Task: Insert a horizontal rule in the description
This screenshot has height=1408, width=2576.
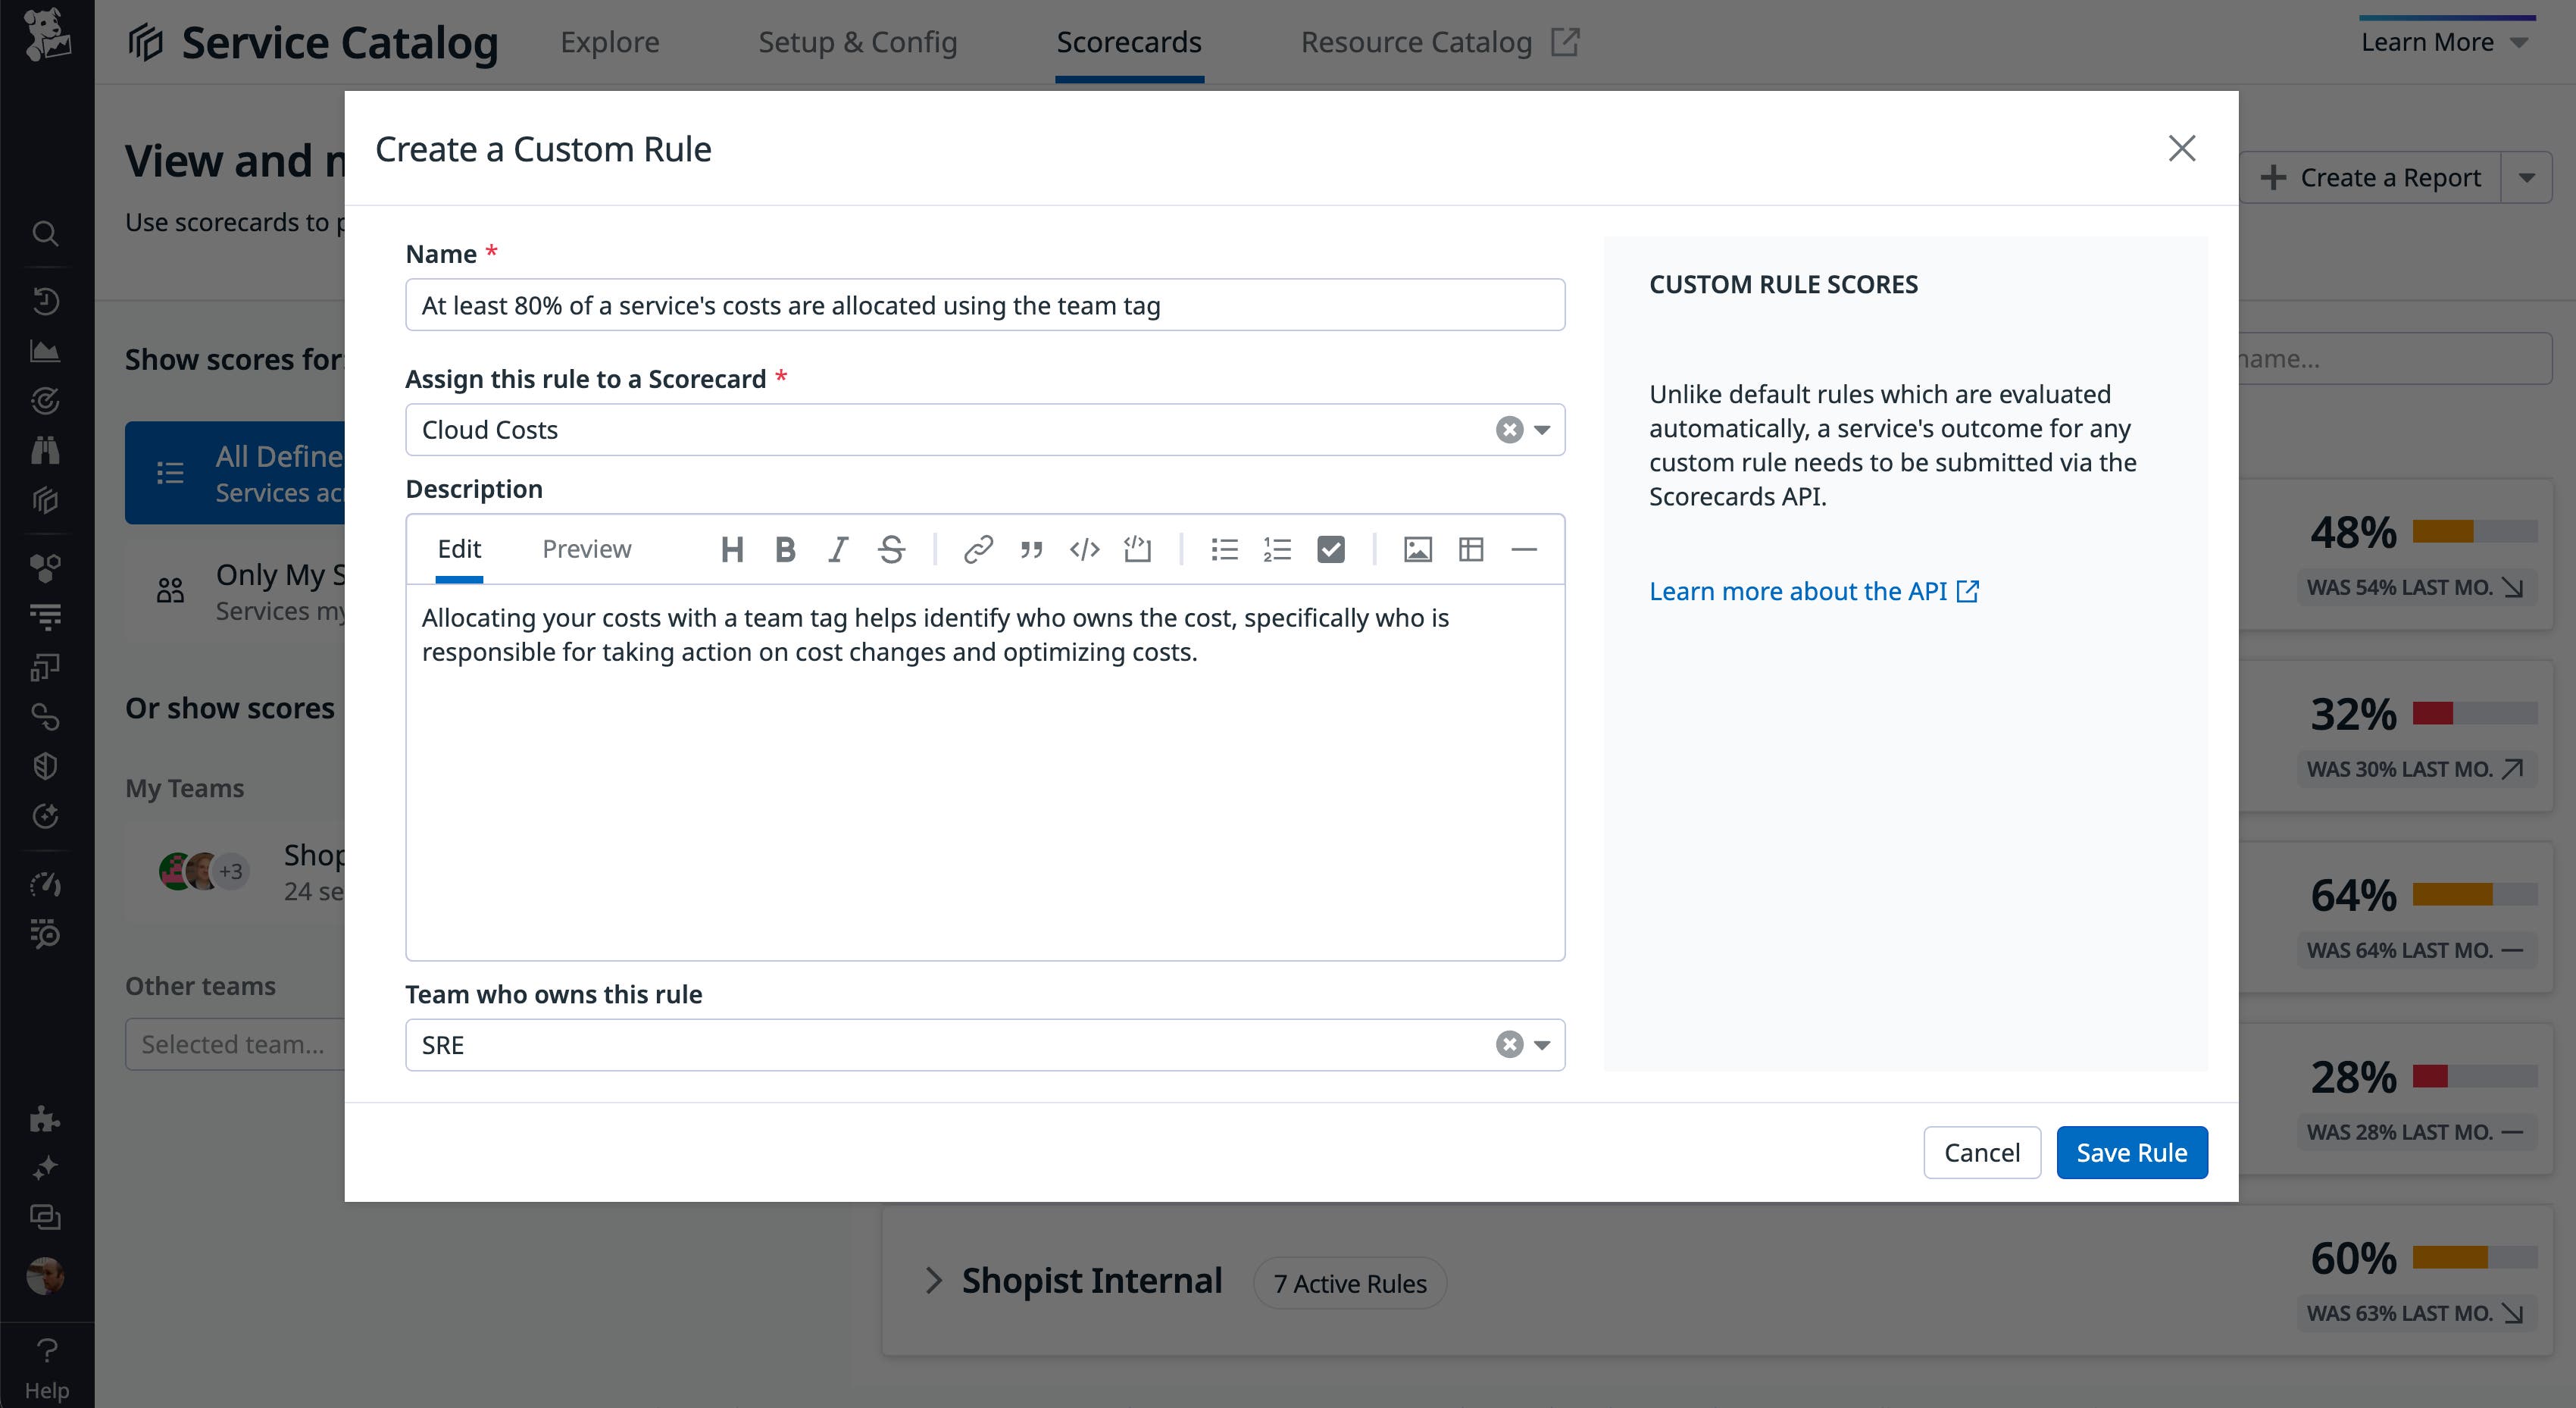Action: pyautogui.click(x=1524, y=549)
